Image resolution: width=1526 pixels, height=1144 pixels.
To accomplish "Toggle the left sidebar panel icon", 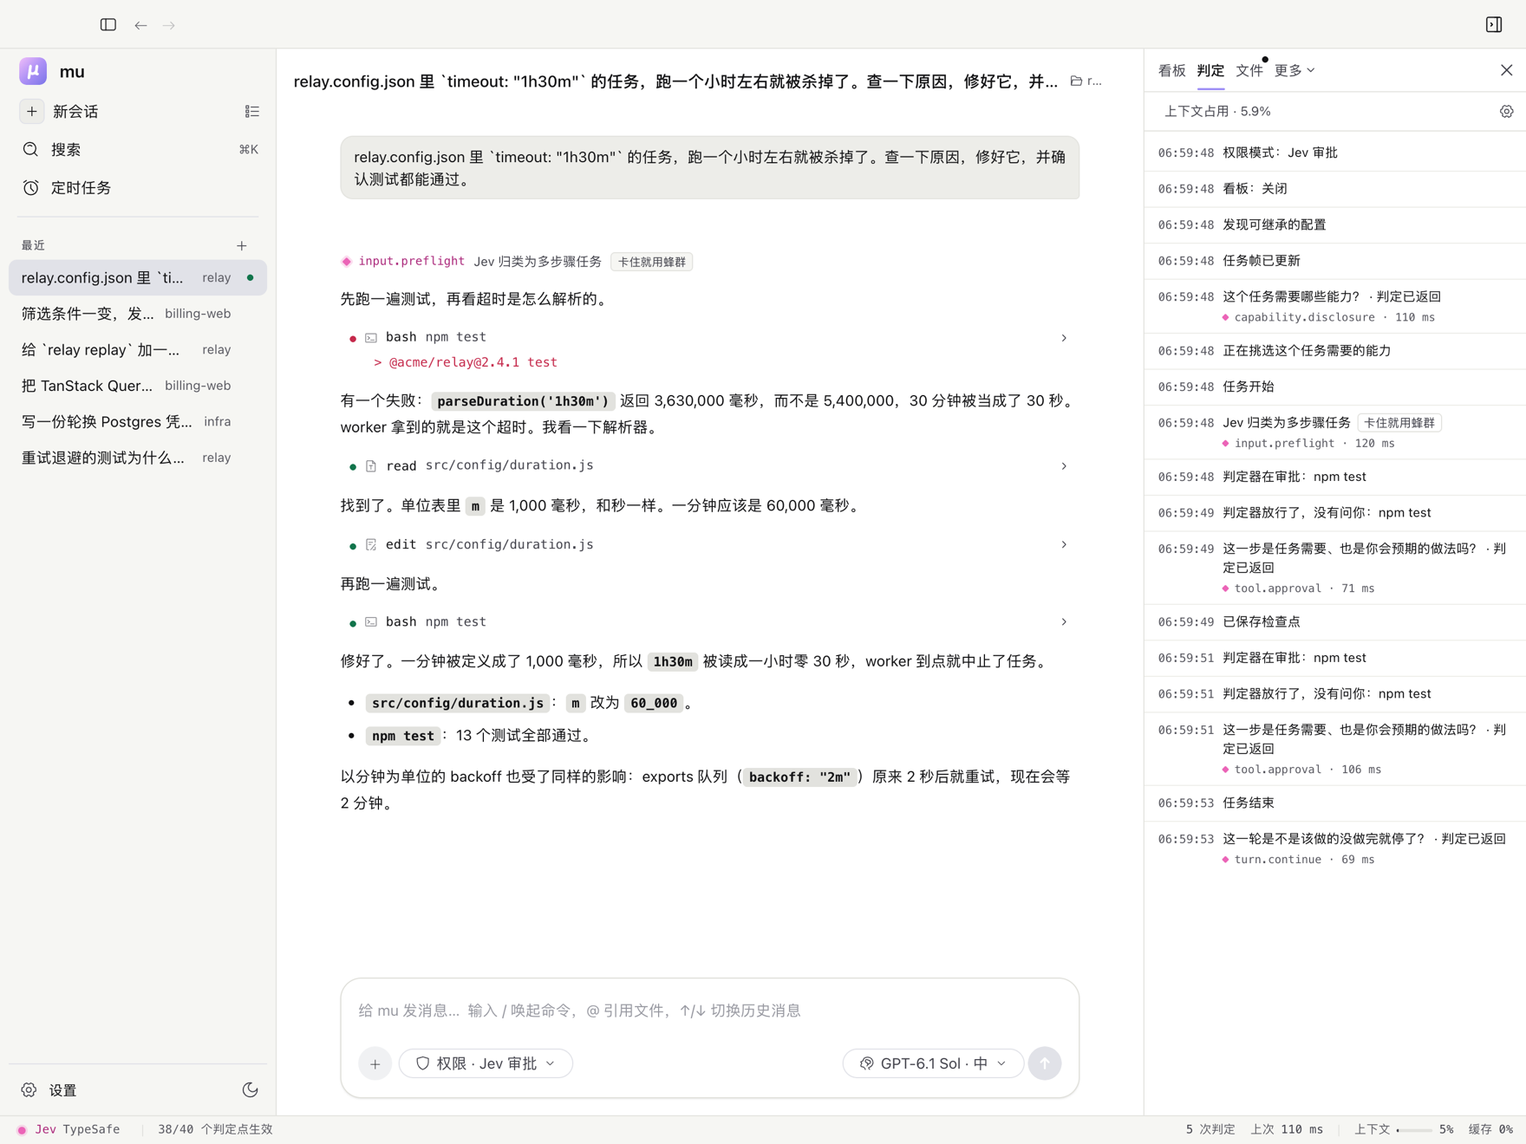I will pos(108,25).
